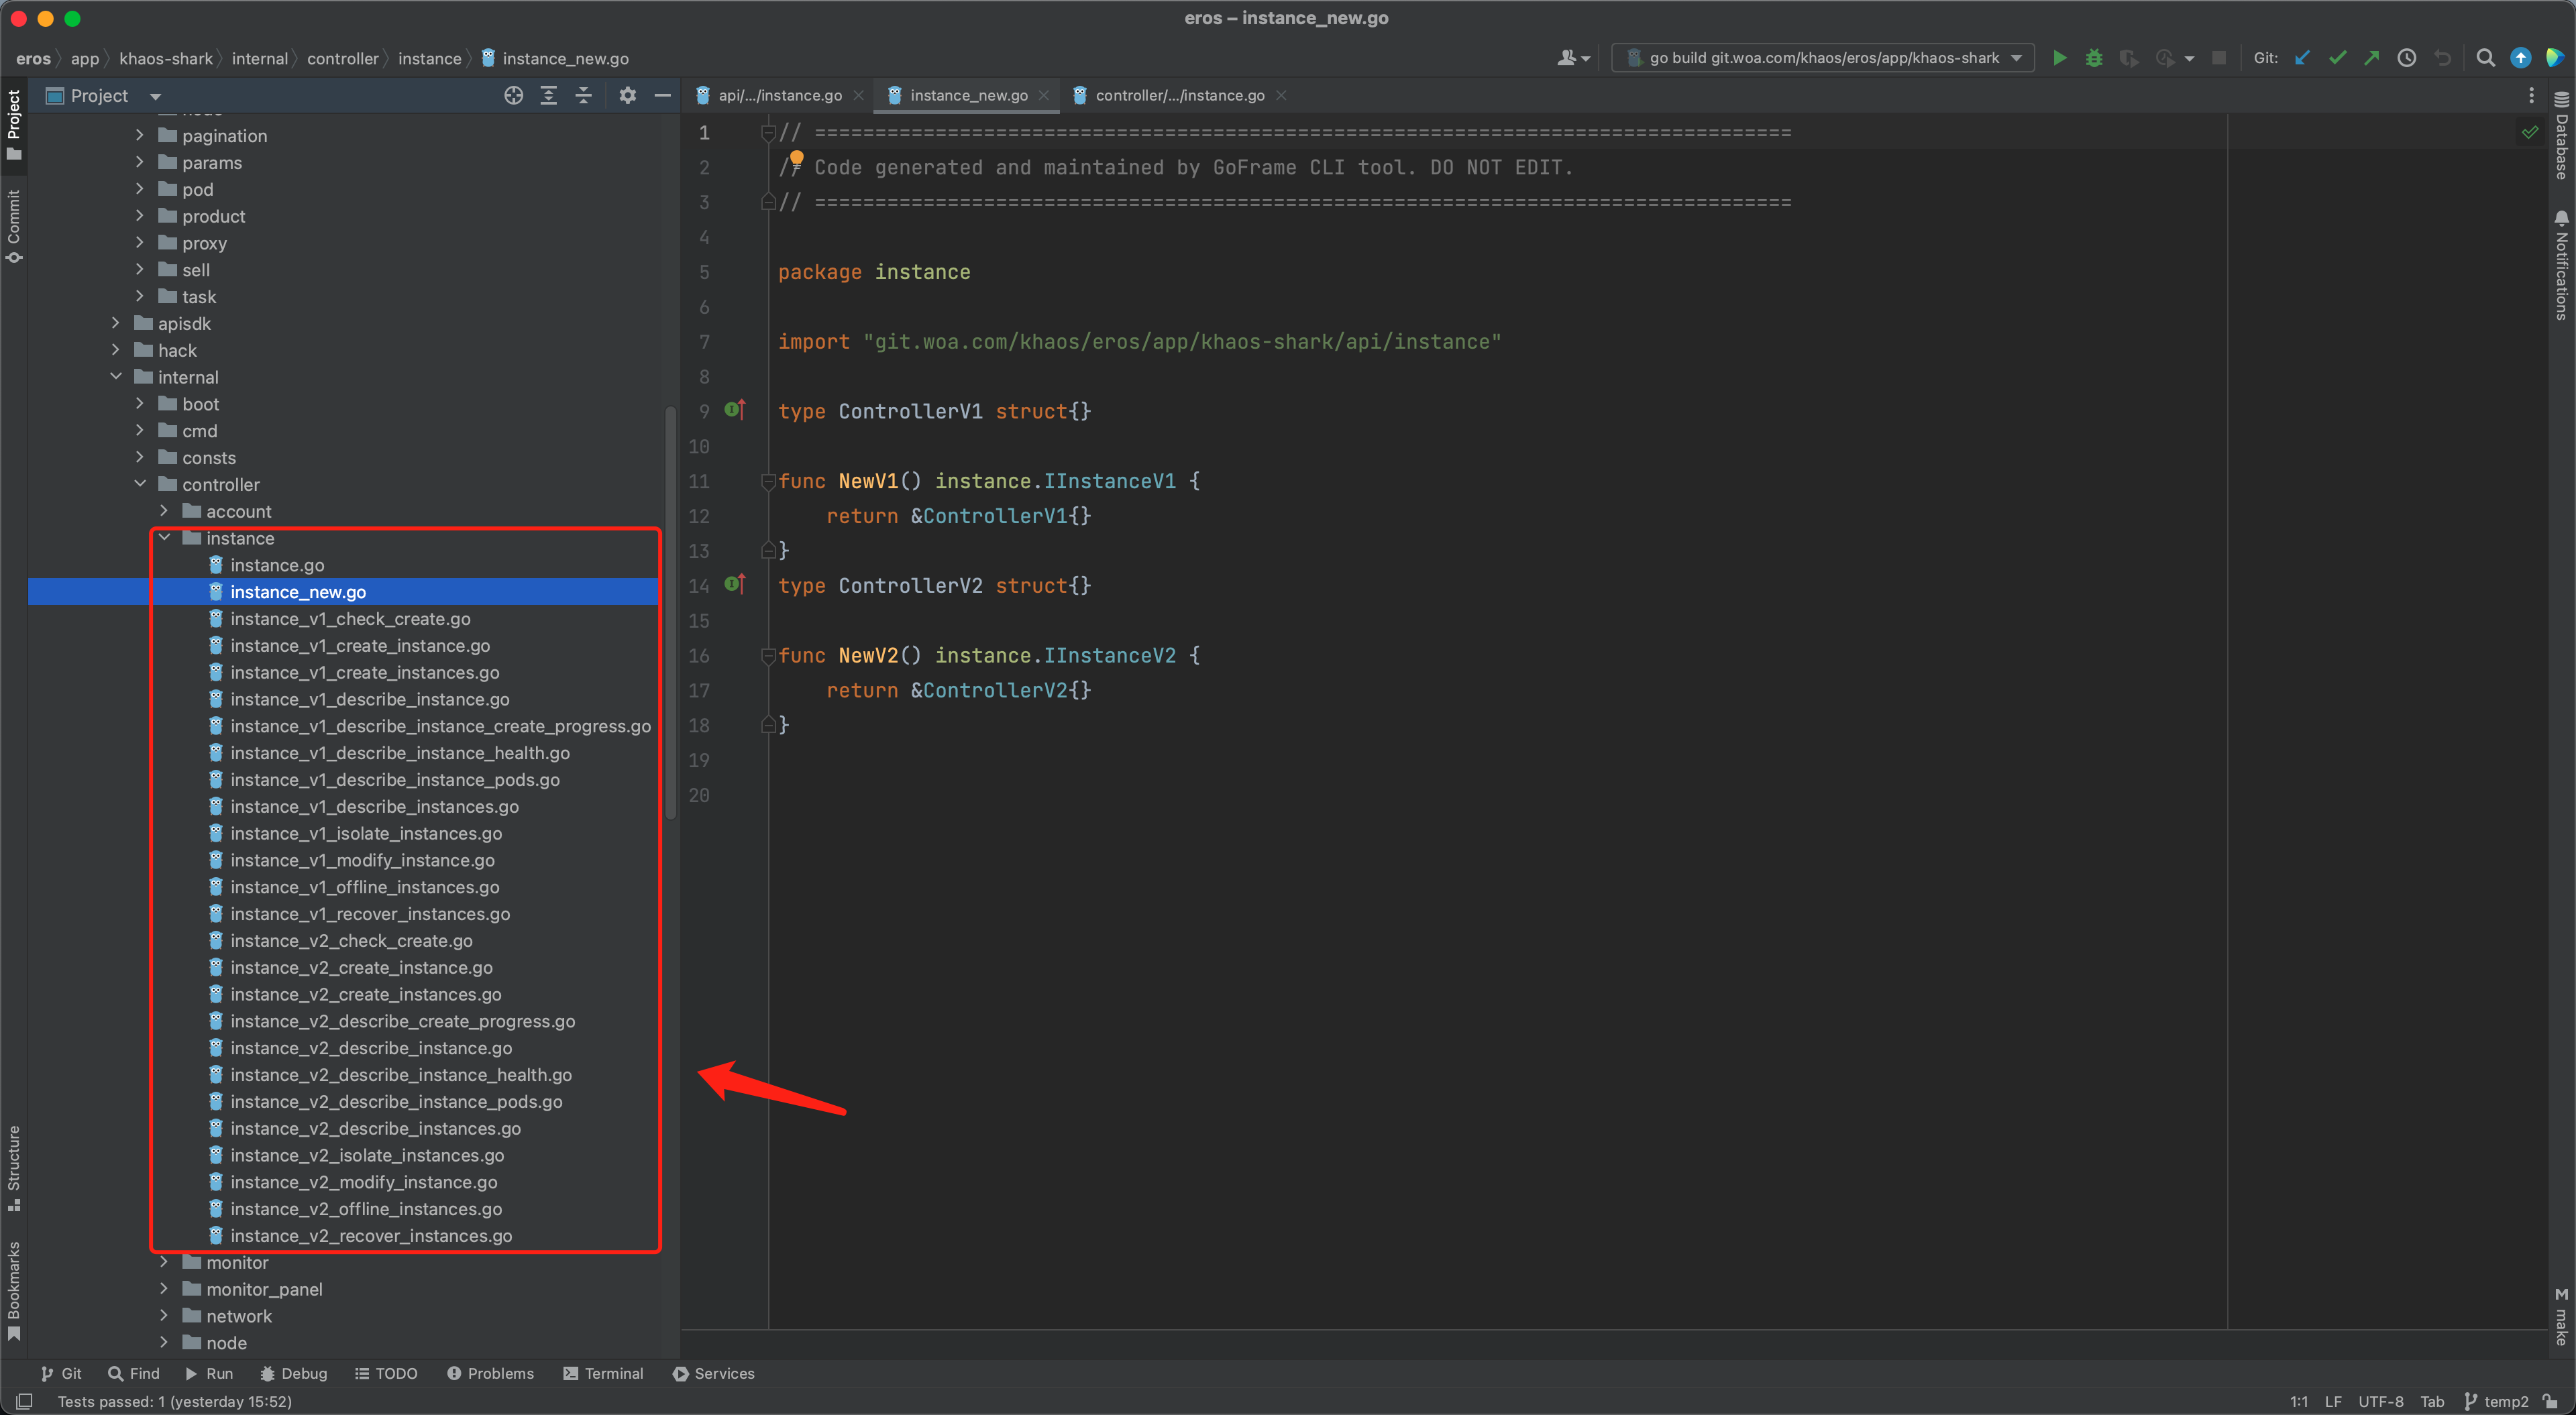Click the Git commit checkmark icon

(2337, 58)
